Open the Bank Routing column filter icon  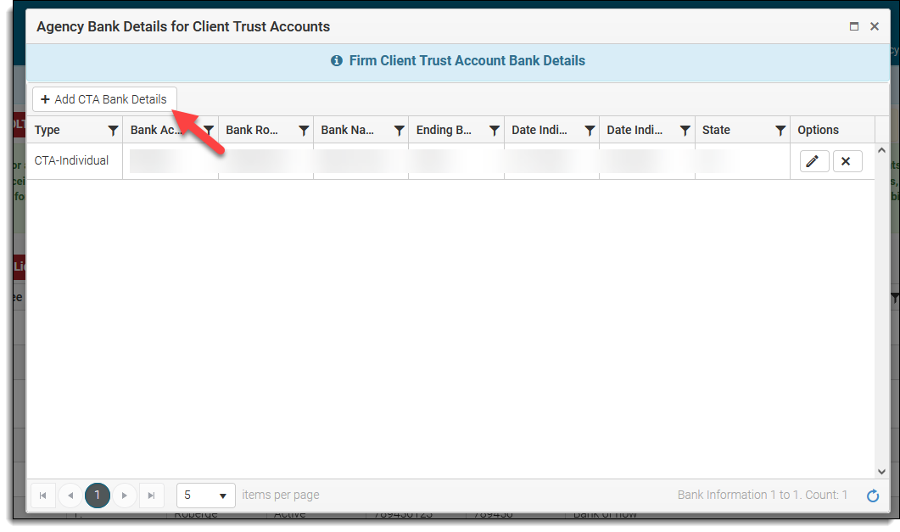point(304,131)
